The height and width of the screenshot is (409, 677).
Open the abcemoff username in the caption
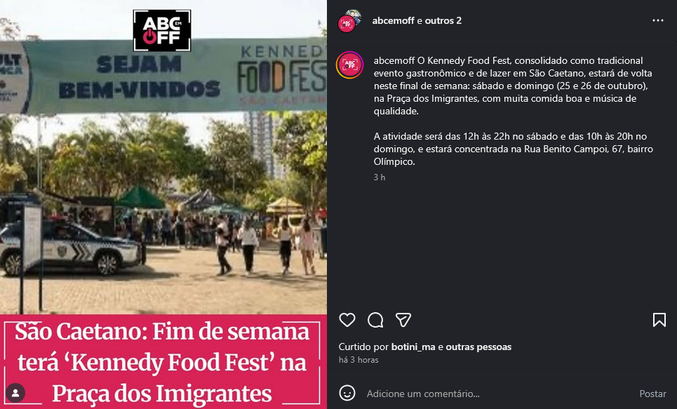(394, 60)
